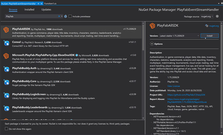Image resolution: width=223 pixels, height=135 pixels.
Task: Click the PlayFabBuddy.Core package icon
Action: pyautogui.click(x=6, y=82)
